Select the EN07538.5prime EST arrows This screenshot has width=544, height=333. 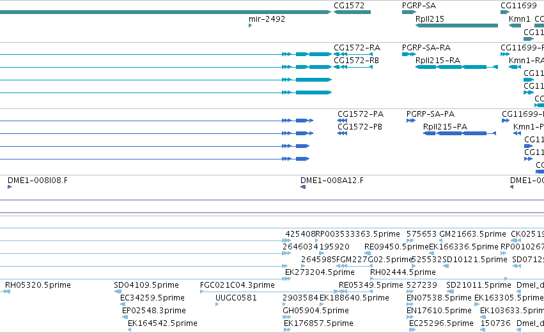coord(410,305)
